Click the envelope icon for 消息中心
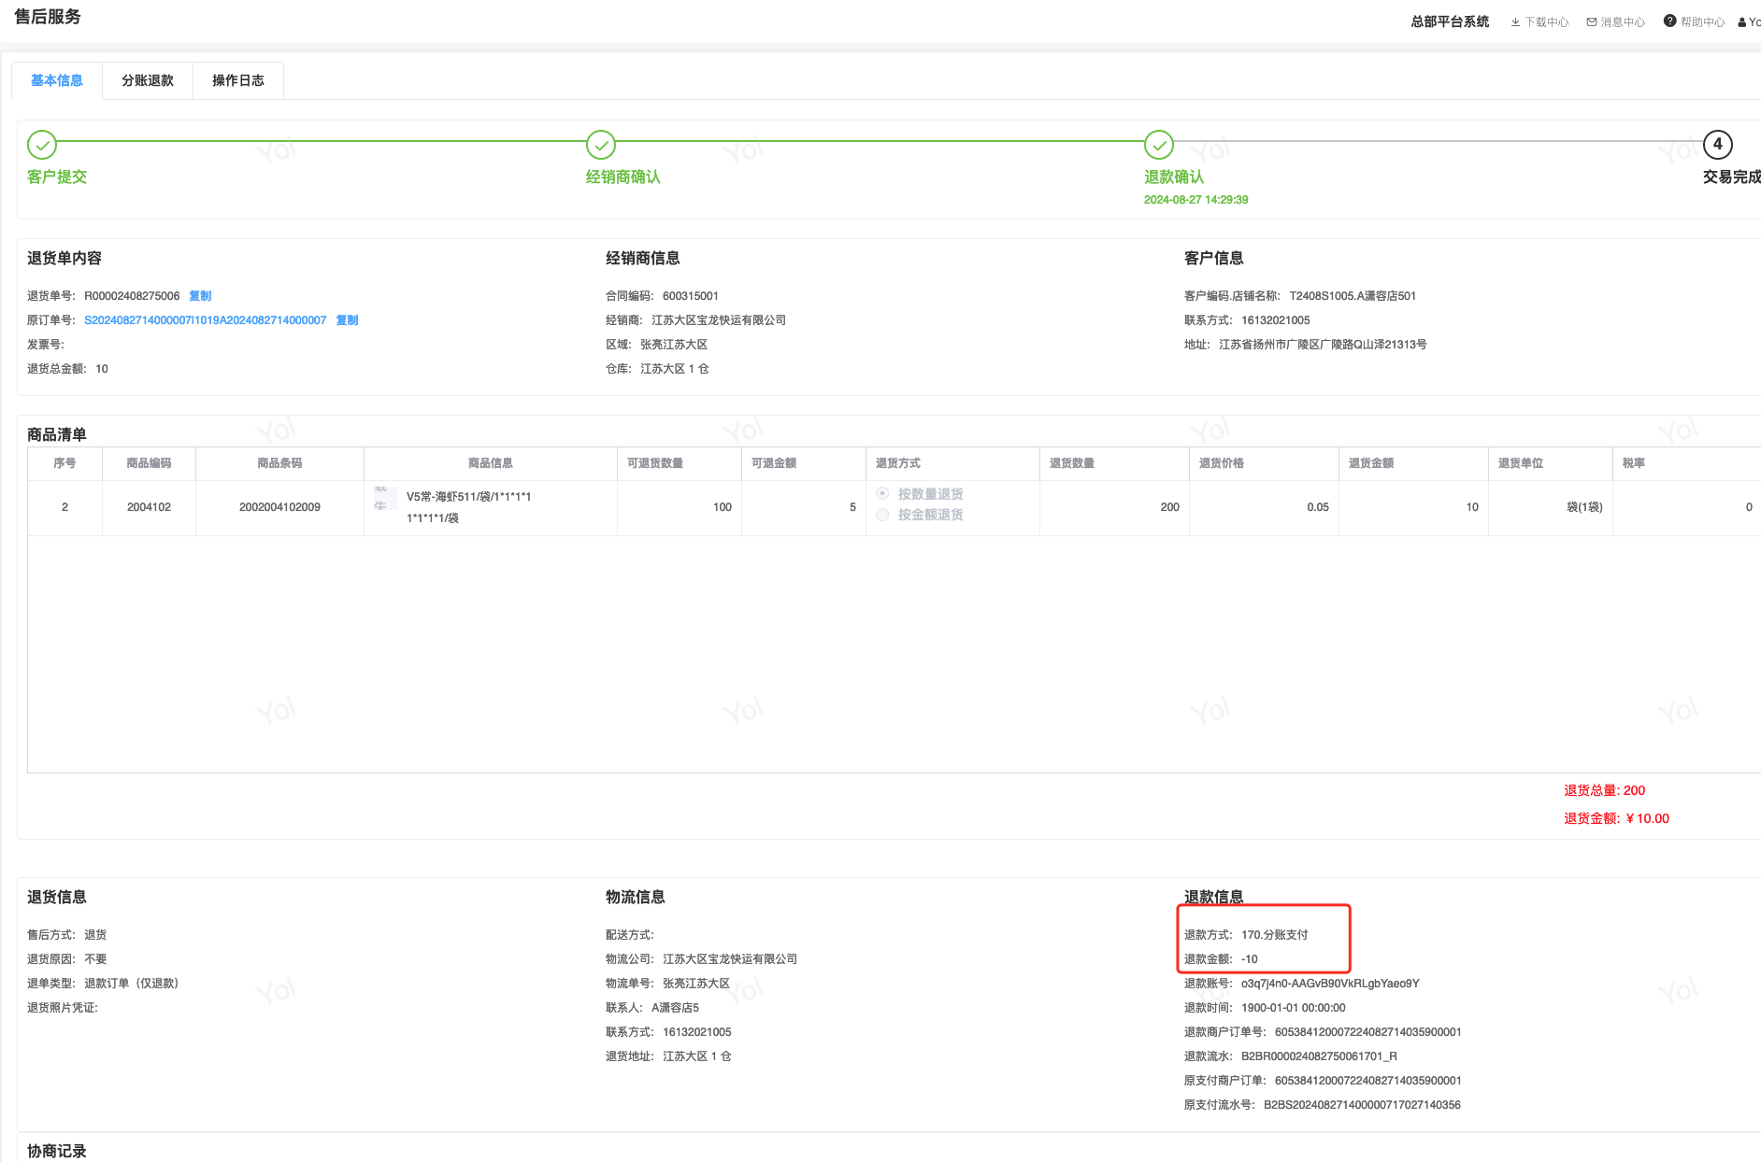 (1592, 21)
